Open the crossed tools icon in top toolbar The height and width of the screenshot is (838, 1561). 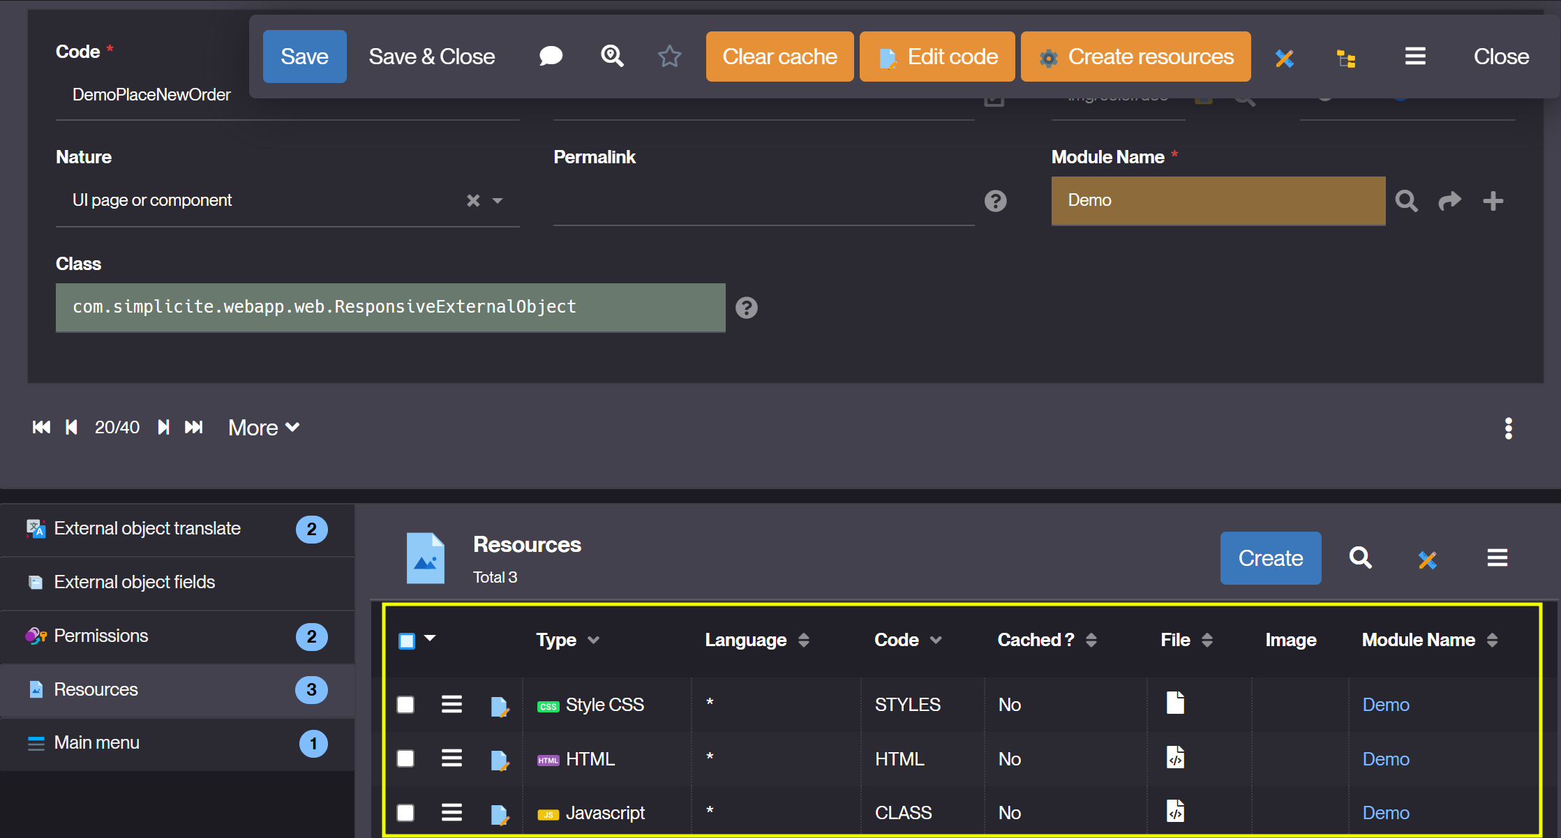[x=1285, y=59]
